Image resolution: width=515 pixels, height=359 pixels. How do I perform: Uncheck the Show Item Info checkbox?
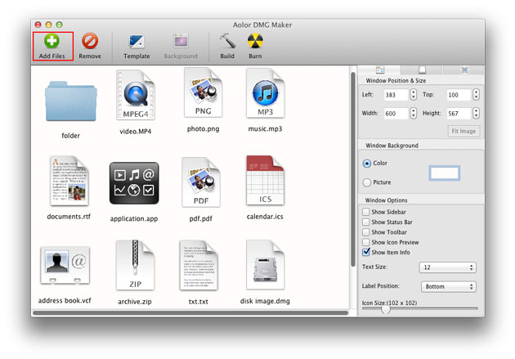pos(366,252)
